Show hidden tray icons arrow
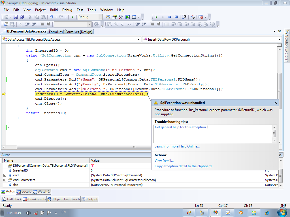 point(56,213)
